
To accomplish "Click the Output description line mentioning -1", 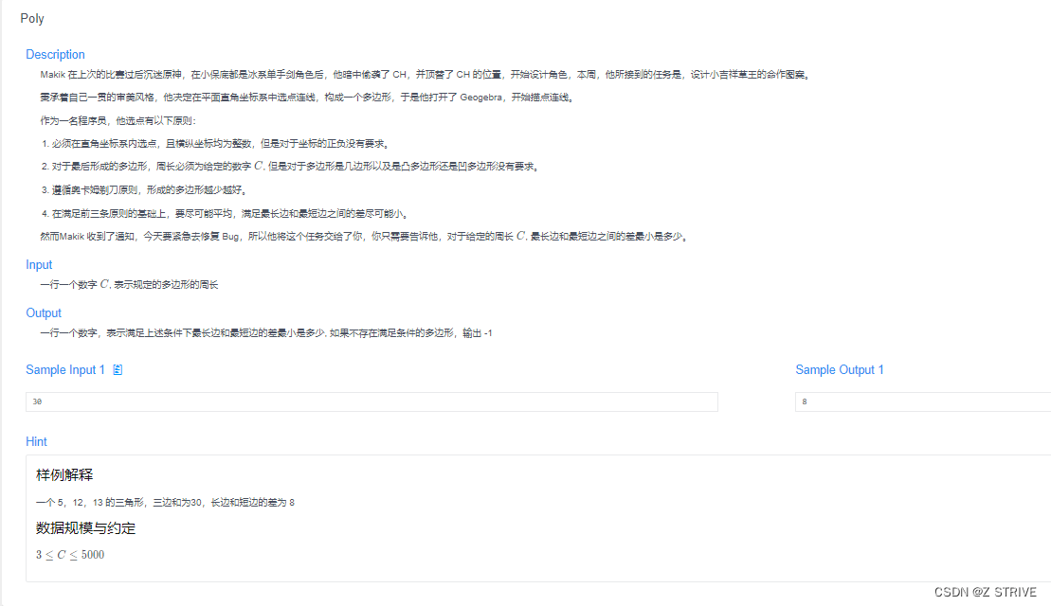I will 265,332.
